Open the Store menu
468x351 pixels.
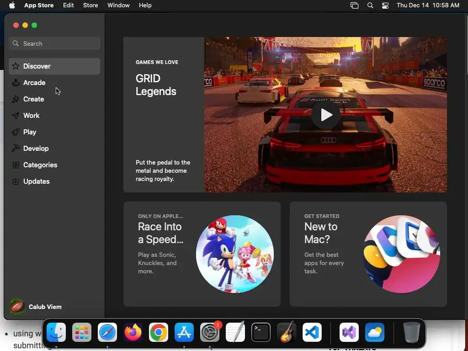(x=90, y=5)
